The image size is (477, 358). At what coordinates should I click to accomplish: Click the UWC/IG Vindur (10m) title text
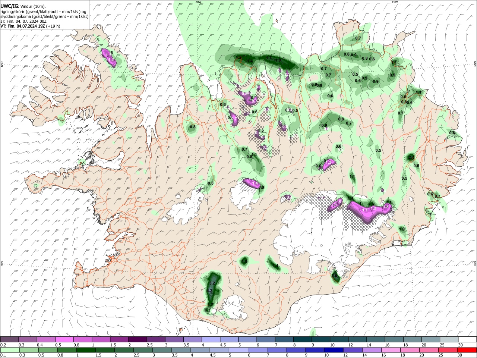click(23, 6)
